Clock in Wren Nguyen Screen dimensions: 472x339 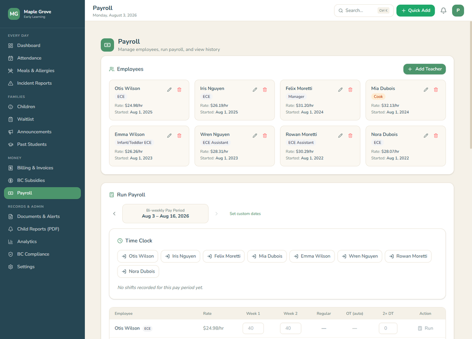(360, 257)
